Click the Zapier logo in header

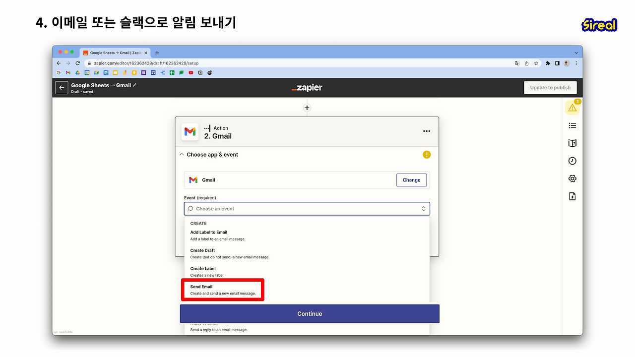307,88
